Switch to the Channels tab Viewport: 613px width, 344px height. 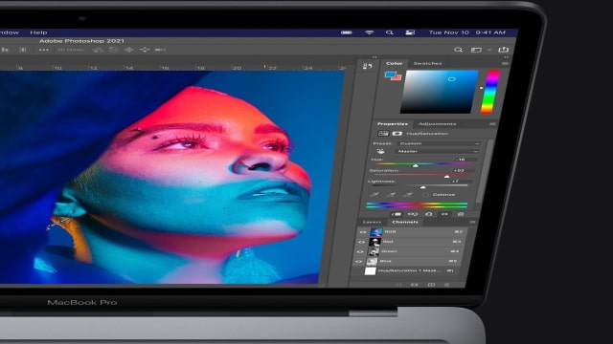(x=404, y=222)
